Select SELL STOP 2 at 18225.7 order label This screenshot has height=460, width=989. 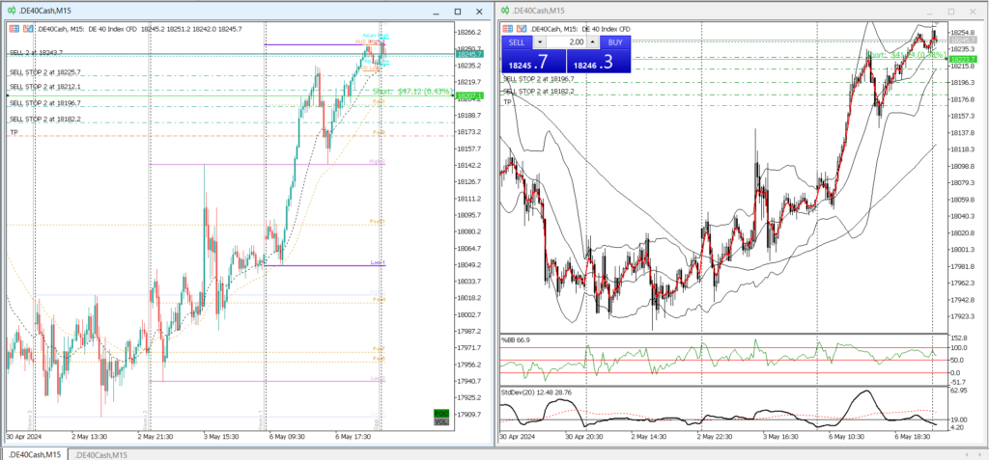(x=44, y=71)
